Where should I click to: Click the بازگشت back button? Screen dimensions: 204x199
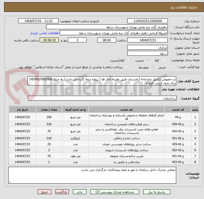[x=62, y=192]
